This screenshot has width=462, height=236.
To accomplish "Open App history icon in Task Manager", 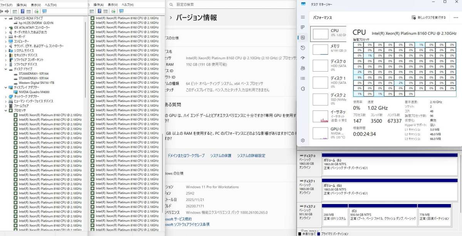I will click(303, 48).
